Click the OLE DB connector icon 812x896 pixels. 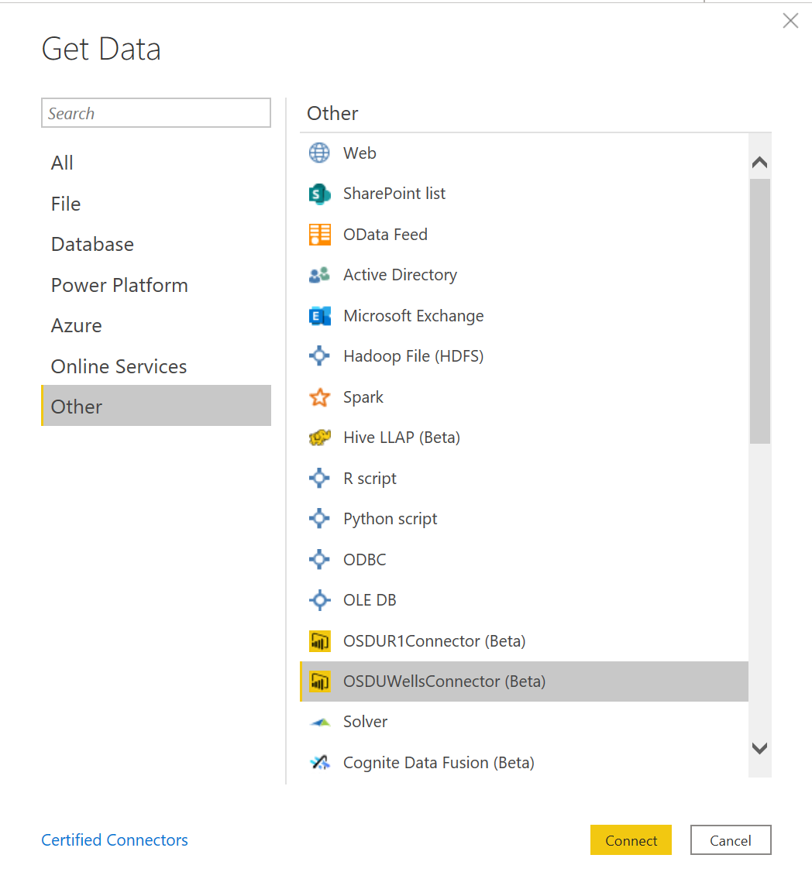tap(319, 600)
